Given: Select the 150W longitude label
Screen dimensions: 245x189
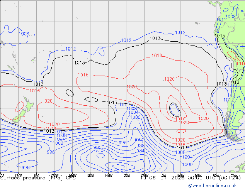Looking at the screenshot, I should (x=90, y=175).
